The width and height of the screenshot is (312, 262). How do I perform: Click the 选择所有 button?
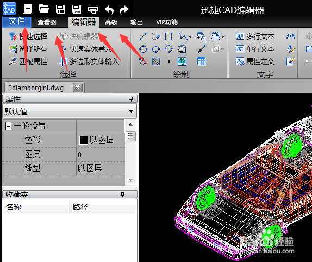click(x=28, y=49)
